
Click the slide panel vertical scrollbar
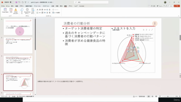click(x=35, y=34)
